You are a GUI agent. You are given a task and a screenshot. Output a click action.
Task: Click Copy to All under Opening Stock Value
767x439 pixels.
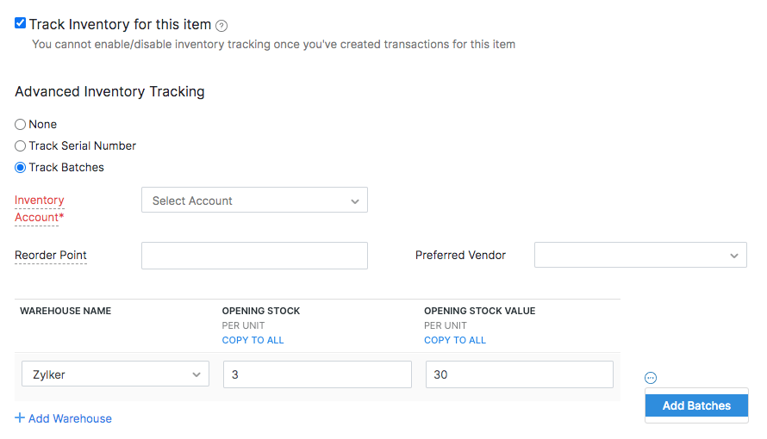pos(454,340)
